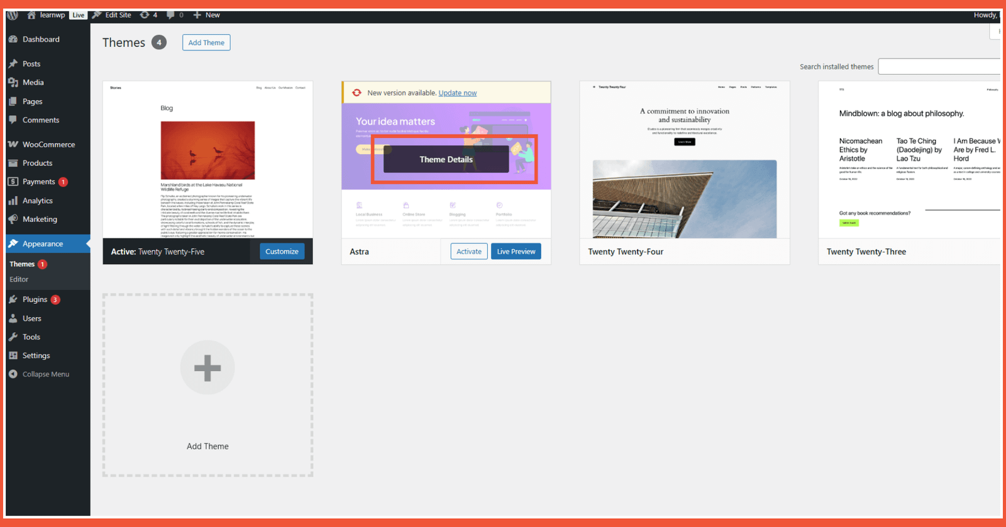
Task: Open the learnwp site home icon
Action: 31,15
